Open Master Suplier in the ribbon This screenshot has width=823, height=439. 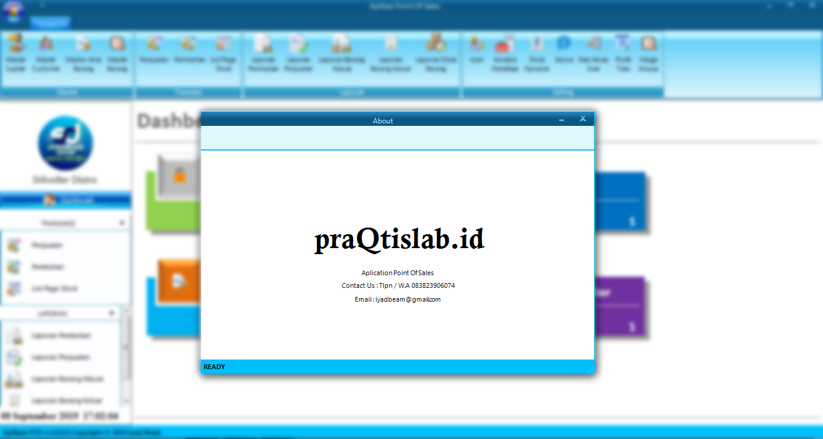click(16, 53)
